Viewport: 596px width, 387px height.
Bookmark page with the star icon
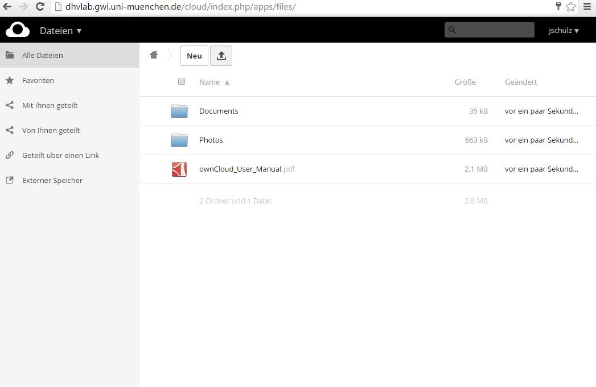[x=571, y=7]
